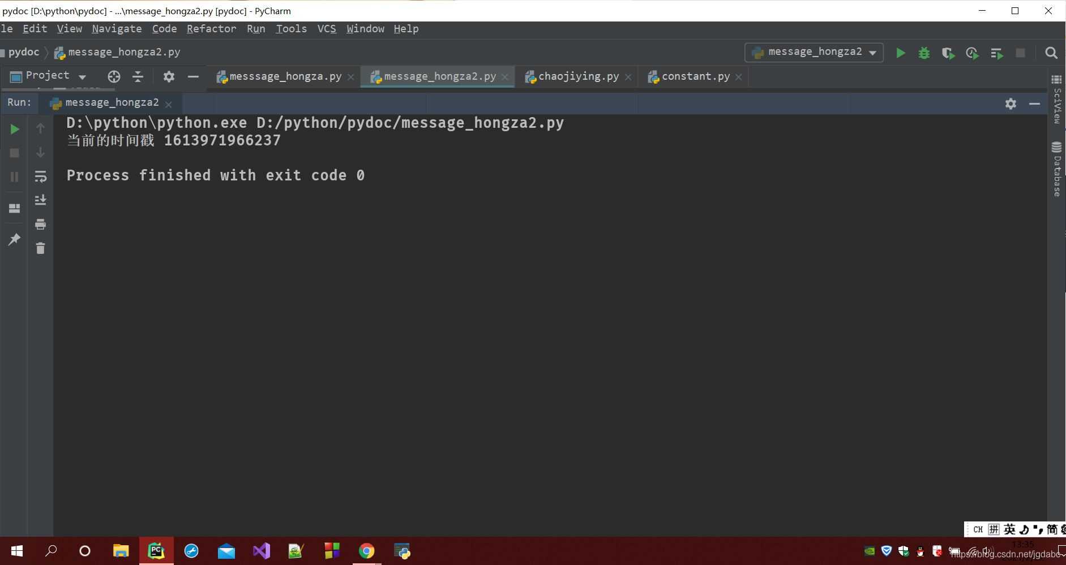Open the Profiler run icon
The width and height of the screenshot is (1066, 565).
(x=973, y=53)
